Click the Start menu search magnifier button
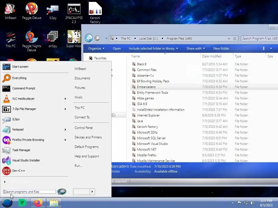The image size is (278, 208). click(x=62, y=191)
